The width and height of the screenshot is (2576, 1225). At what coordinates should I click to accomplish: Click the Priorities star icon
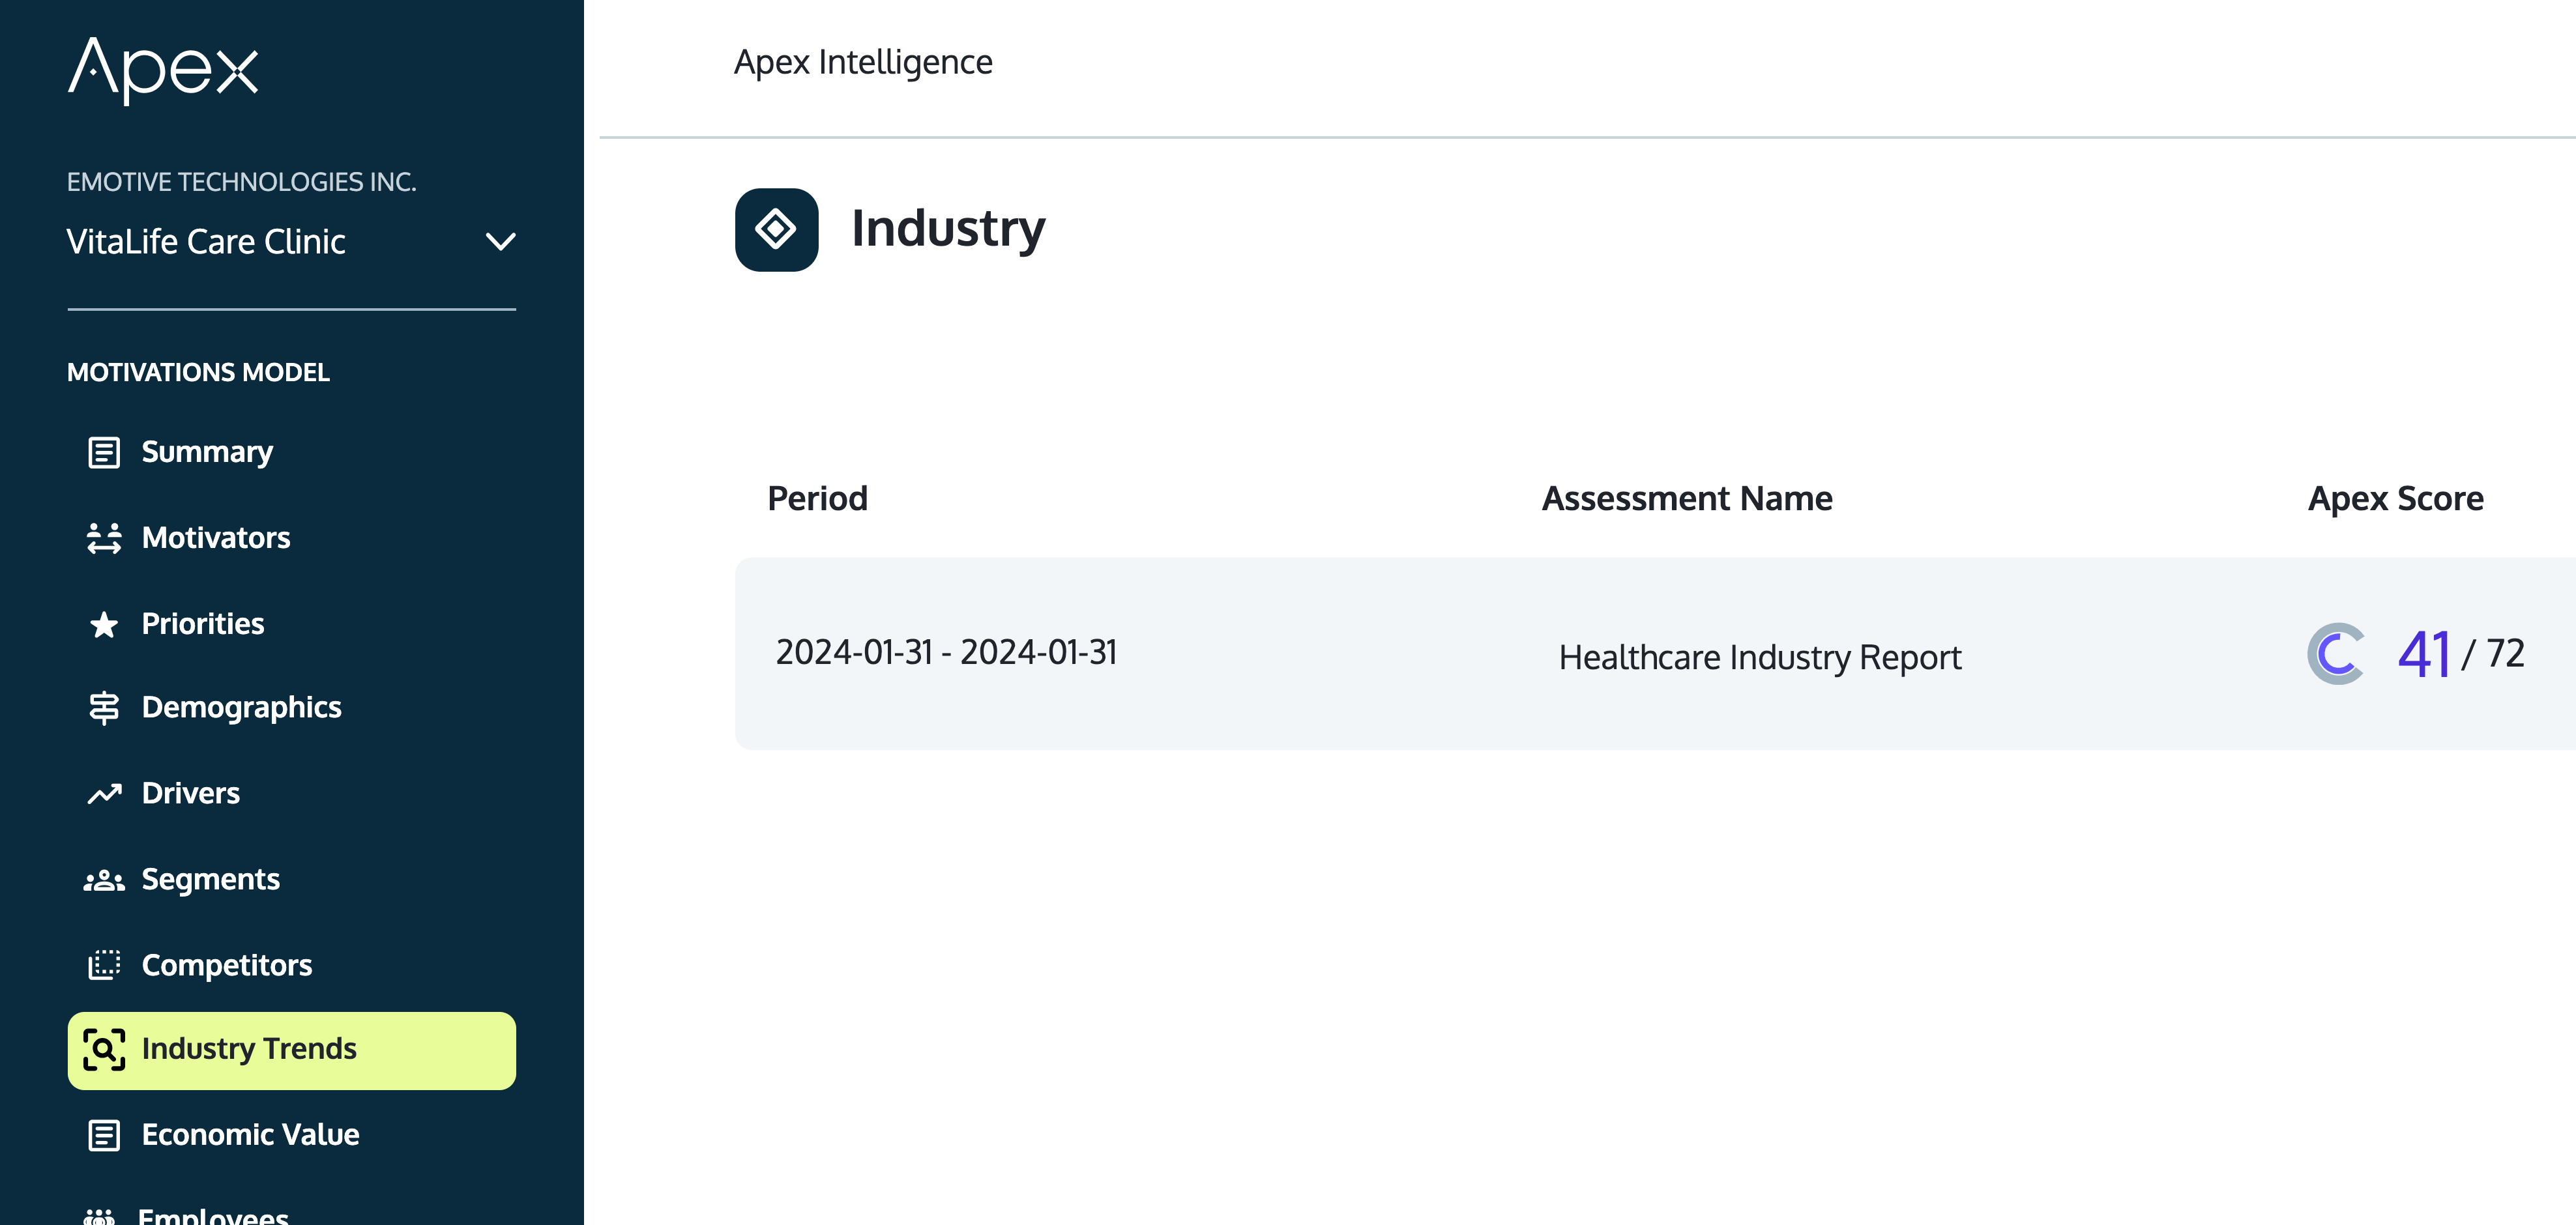point(104,624)
